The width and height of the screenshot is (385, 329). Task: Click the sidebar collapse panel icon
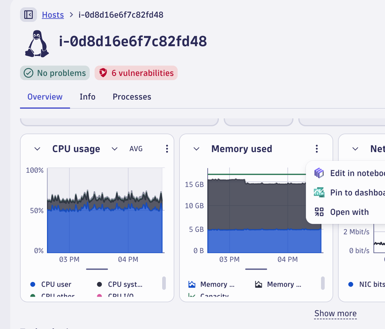click(29, 15)
